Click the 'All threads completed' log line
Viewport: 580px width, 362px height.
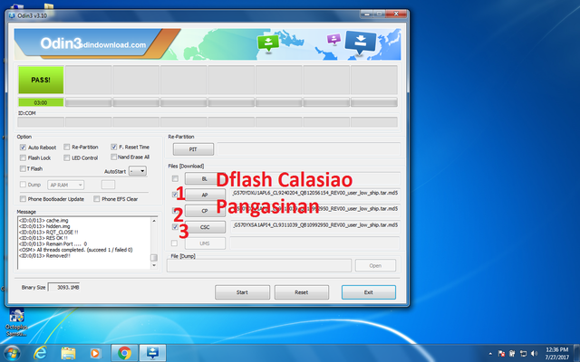(75, 250)
